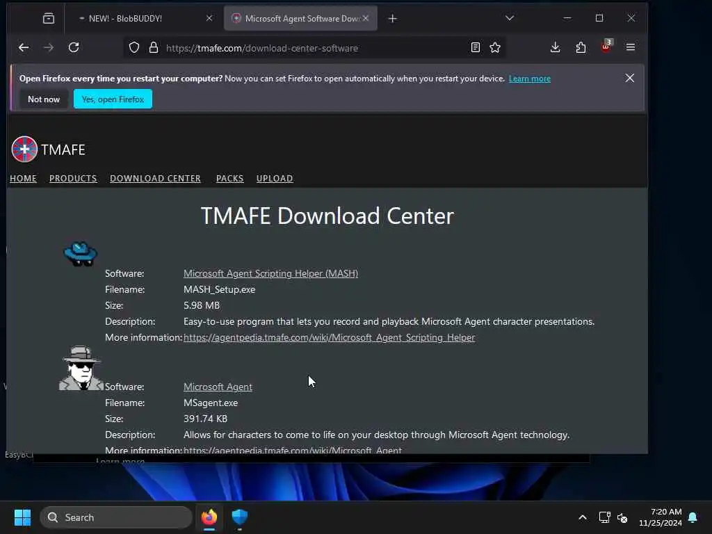Close the BlobBUDDY tab
712x534 pixels.
[209, 18]
